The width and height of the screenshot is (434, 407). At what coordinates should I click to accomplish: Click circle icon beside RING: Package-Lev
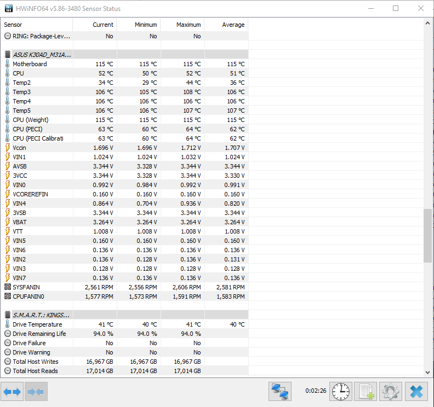point(8,36)
